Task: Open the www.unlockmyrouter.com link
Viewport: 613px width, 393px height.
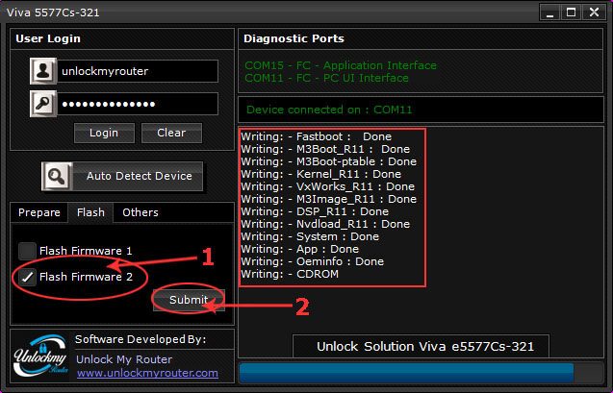Action: pyautogui.click(x=147, y=373)
